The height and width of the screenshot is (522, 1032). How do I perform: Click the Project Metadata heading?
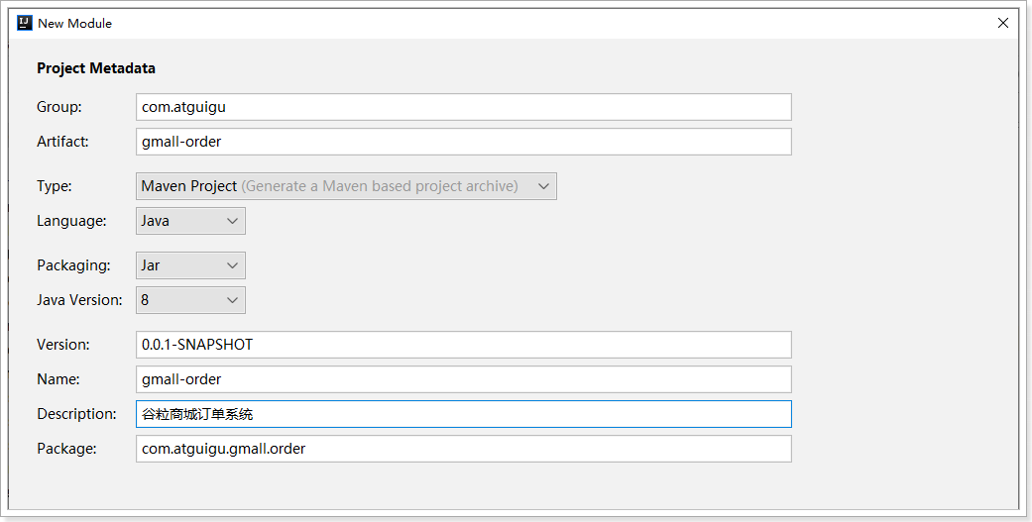pyautogui.click(x=96, y=68)
